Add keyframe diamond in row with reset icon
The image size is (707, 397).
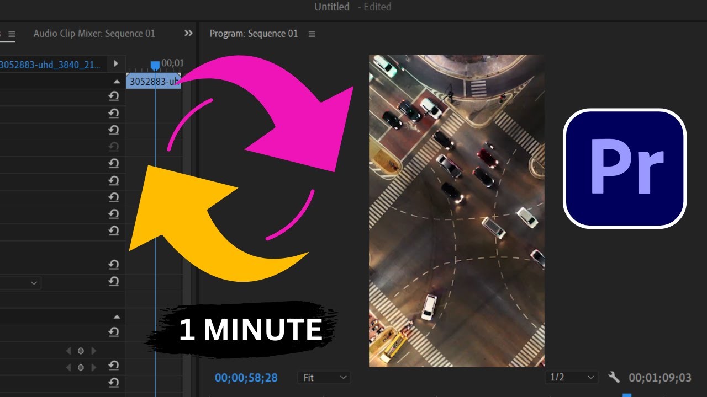coord(81,367)
